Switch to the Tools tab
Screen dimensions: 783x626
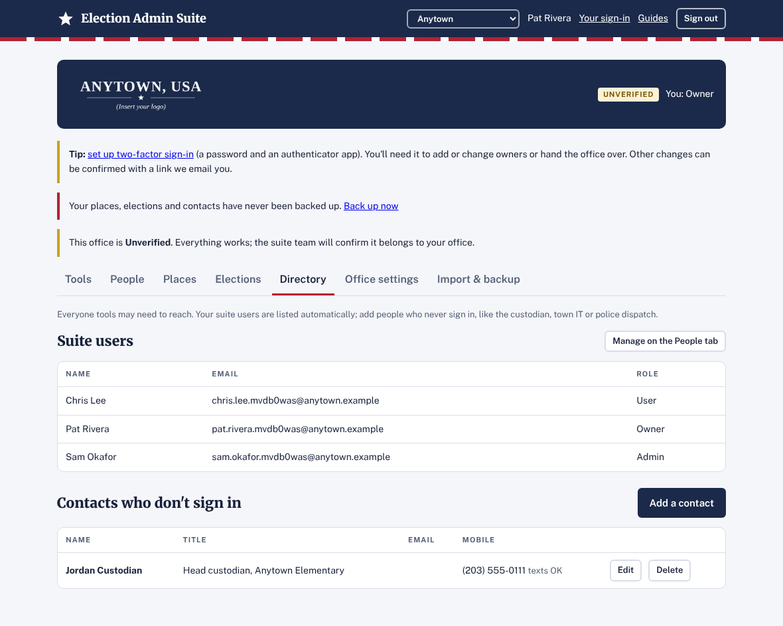tap(78, 279)
